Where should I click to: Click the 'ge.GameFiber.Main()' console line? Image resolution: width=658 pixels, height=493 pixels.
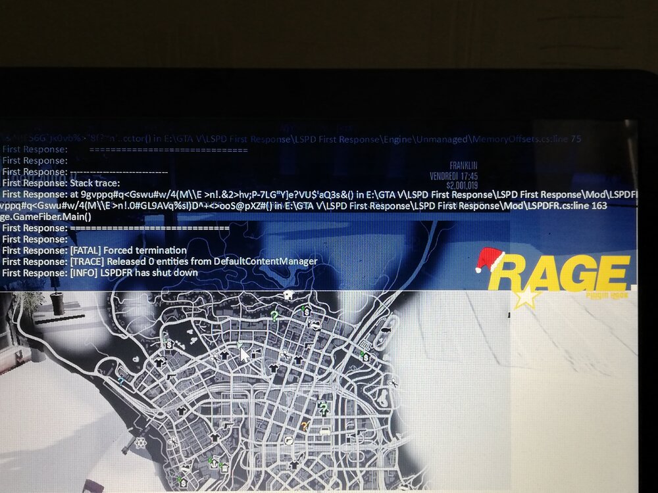(x=45, y=217)
